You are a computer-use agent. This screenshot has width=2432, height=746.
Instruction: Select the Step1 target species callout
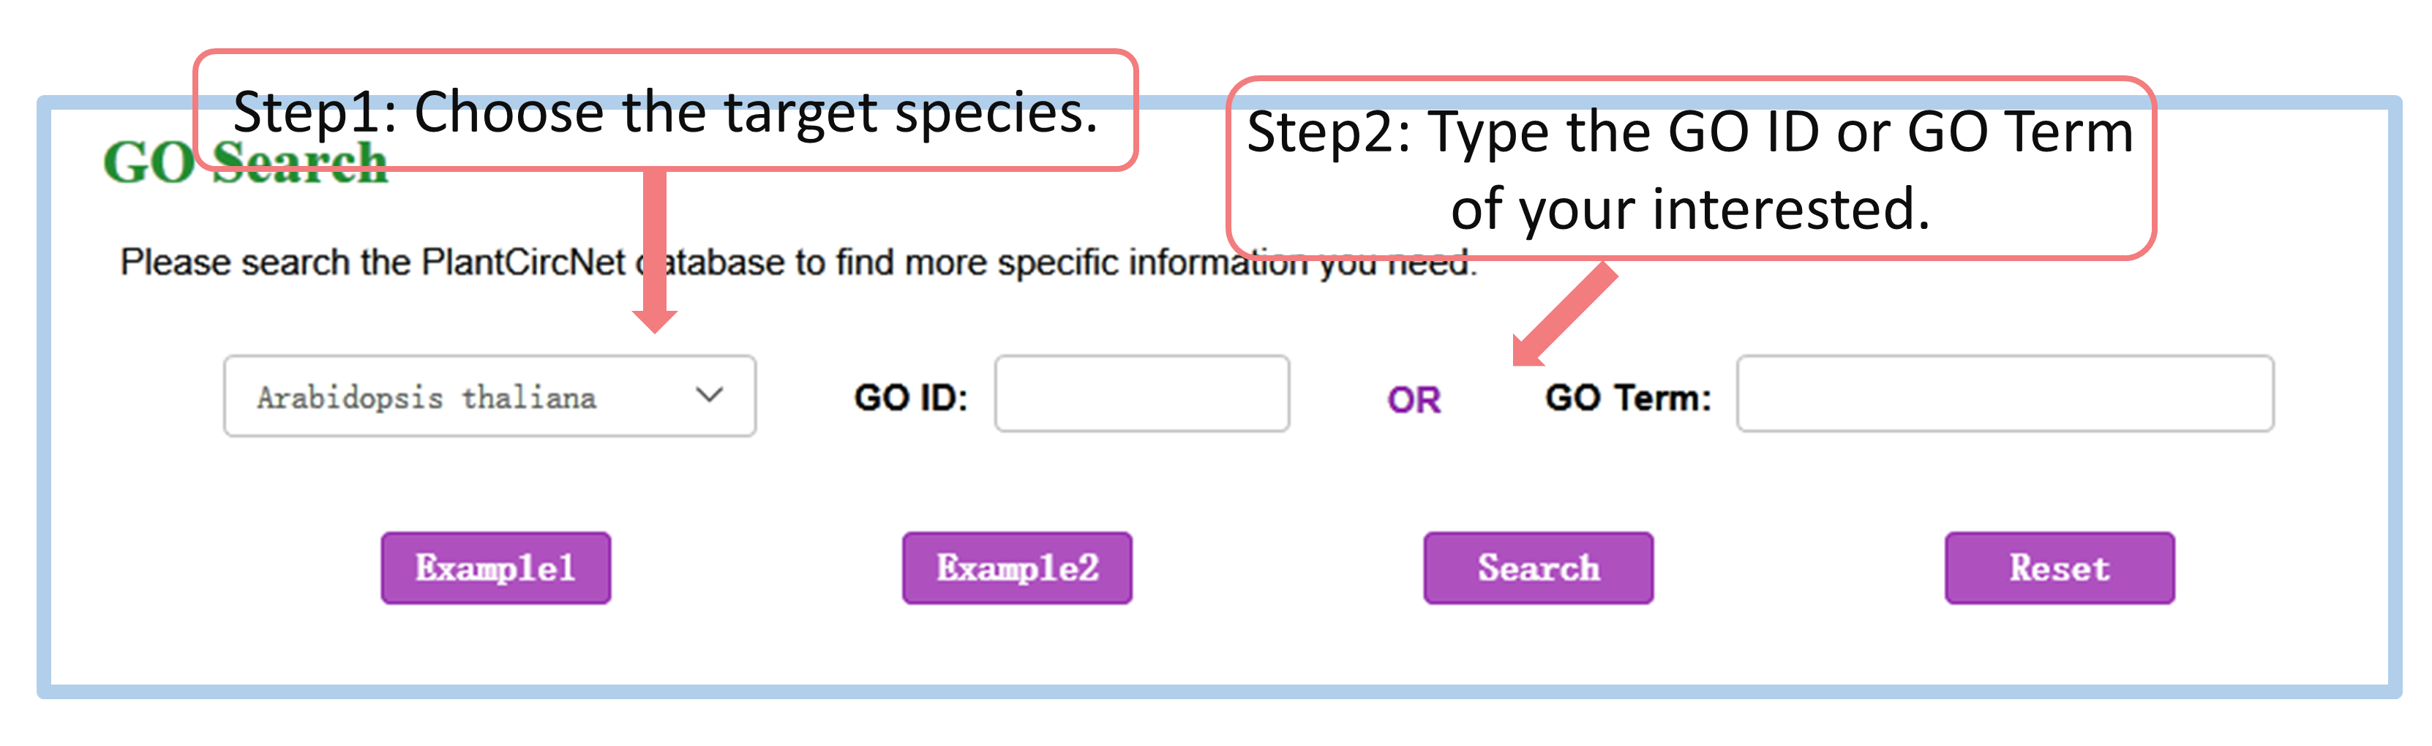click(x=666, y=111)
